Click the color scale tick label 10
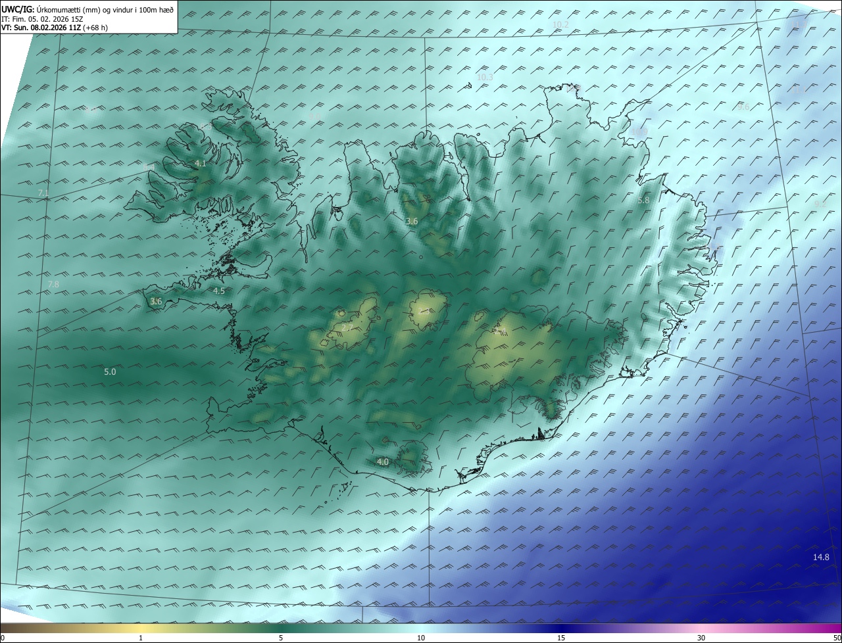Viewport: 842px width, 643px height. (x=421, y=638)
